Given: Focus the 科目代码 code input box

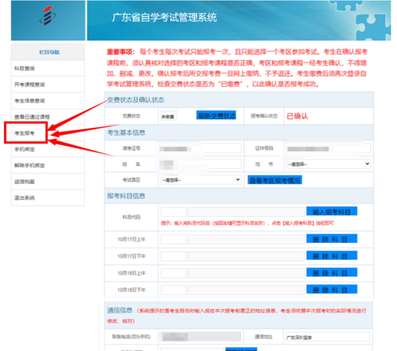Looking at the screenshot, I should click(173, 212).
